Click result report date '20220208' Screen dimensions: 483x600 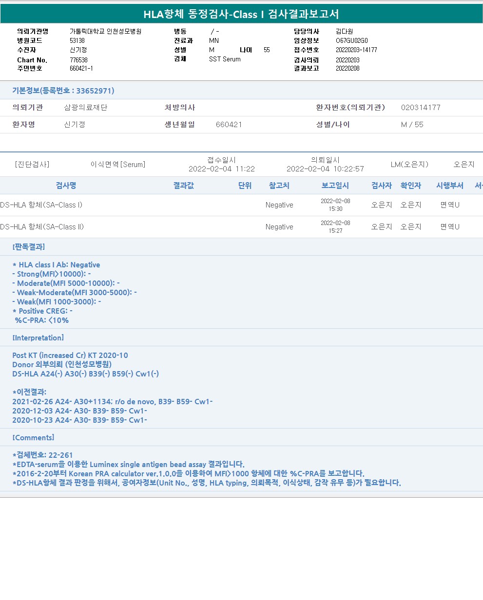coord(348,69)
